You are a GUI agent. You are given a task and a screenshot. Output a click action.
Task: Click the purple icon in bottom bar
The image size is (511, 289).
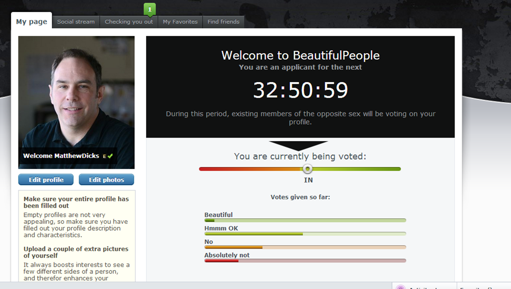point(401,287)
